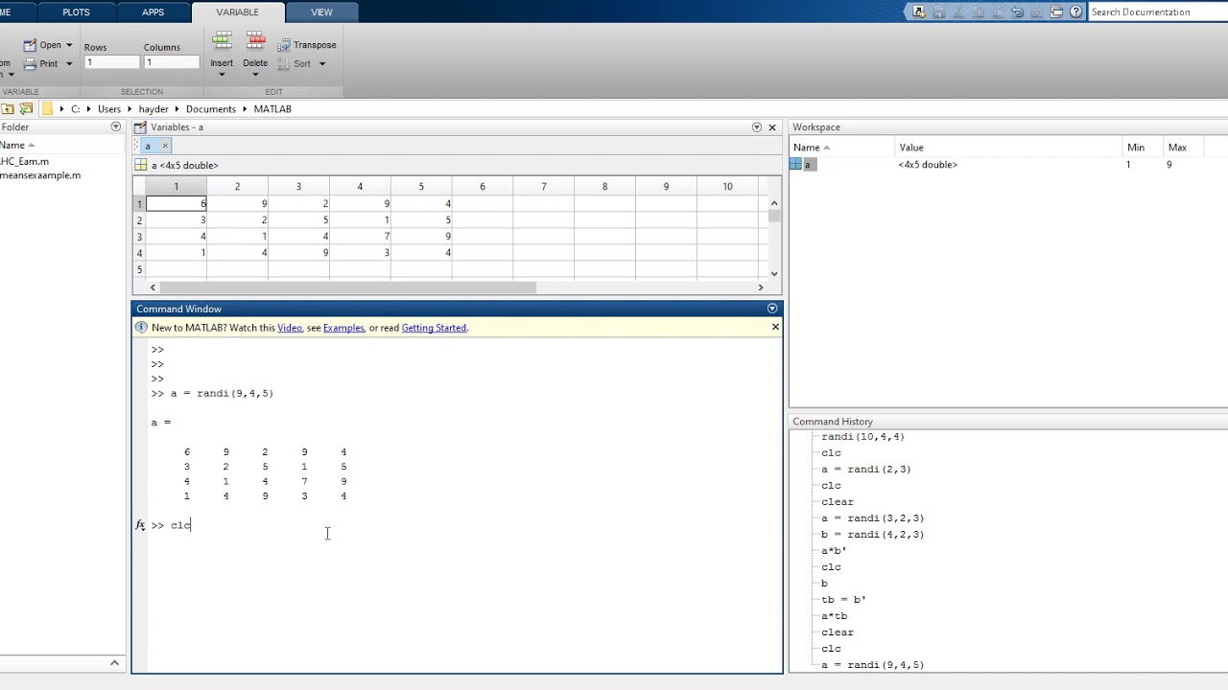Image resolution: width=1228 pixels, height=690 pixels.
Task: Expand the Insert dropdown arrow
Action: click(x=222, y=75)
